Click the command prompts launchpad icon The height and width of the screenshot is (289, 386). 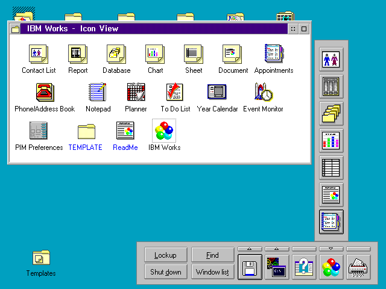click(277, 267)
